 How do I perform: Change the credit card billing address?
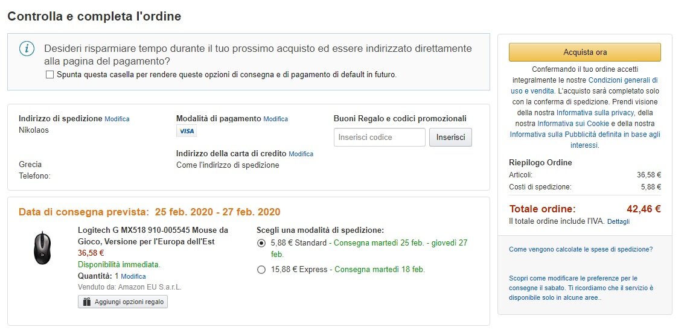[x=301, y=154]
